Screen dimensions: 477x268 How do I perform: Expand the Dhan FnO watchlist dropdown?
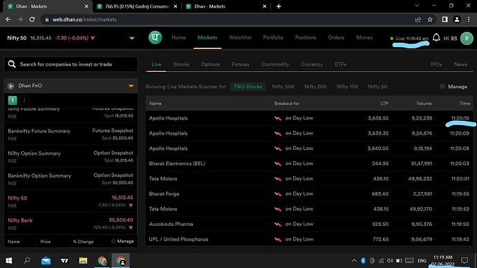tap(131, 86)
